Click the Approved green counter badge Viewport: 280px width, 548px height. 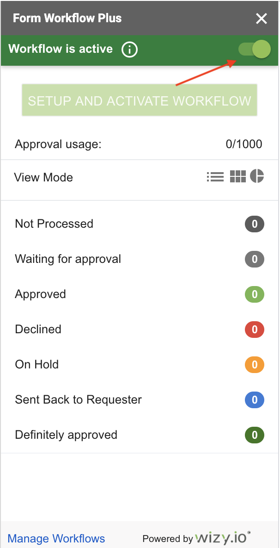click(x=255, y=294)
